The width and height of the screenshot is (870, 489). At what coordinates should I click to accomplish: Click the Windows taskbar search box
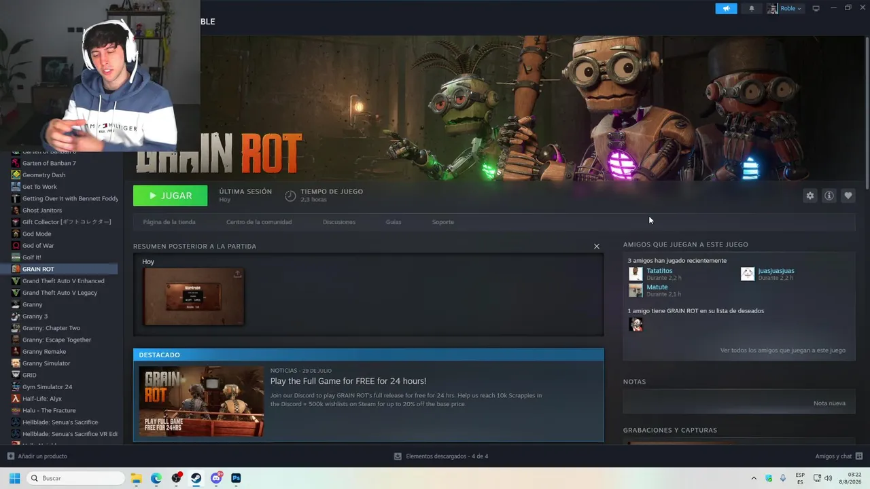[x=76, y=478]
